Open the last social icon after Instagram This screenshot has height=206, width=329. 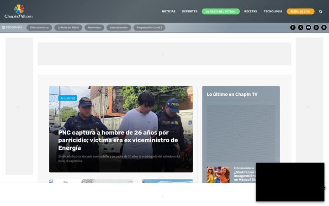324,27
